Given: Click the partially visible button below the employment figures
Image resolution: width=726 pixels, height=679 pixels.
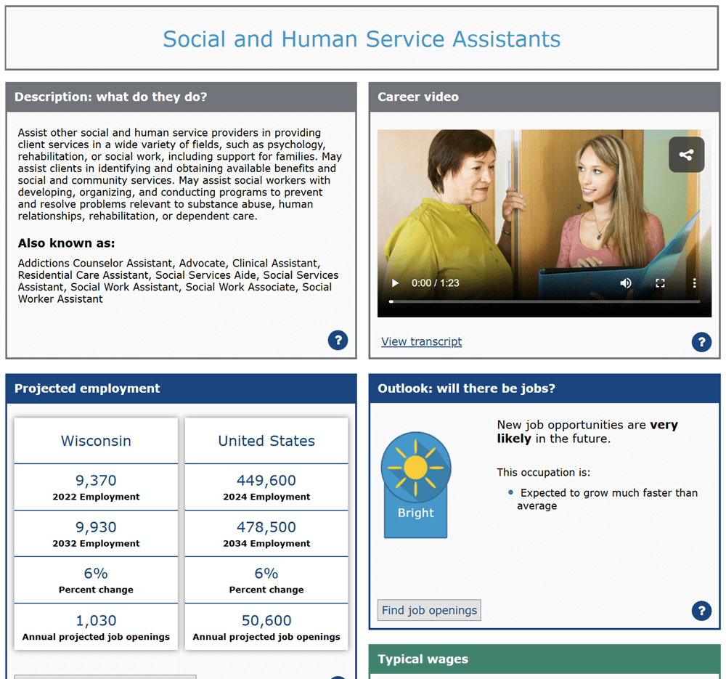Looking at the screenshot, I should click(x=105, y=676).
